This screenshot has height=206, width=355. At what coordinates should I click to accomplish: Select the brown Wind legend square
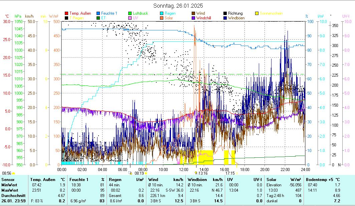194,13
